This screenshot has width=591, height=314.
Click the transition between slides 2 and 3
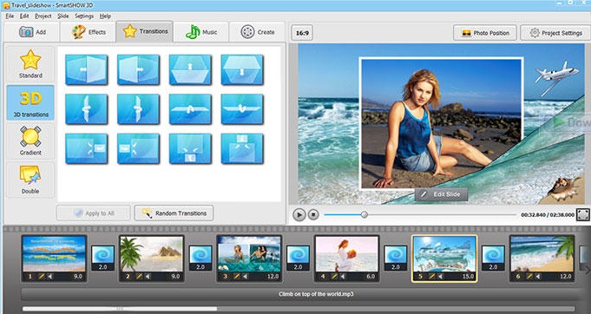[200, 258]
